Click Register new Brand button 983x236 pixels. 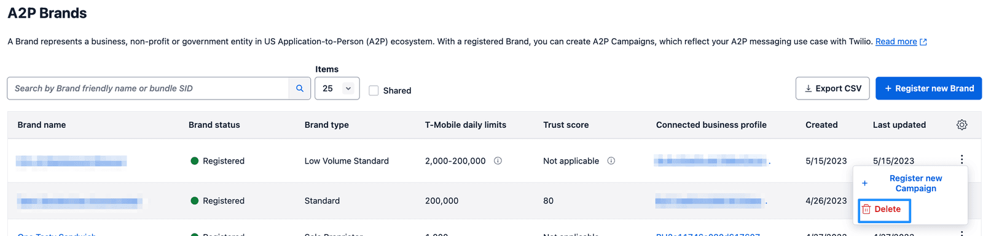coord(928,88)
